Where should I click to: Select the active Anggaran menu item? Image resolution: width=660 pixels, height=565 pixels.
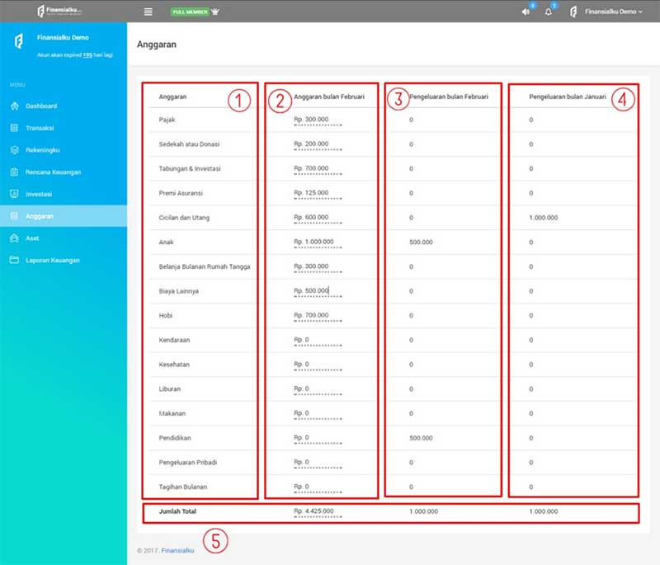40,216
